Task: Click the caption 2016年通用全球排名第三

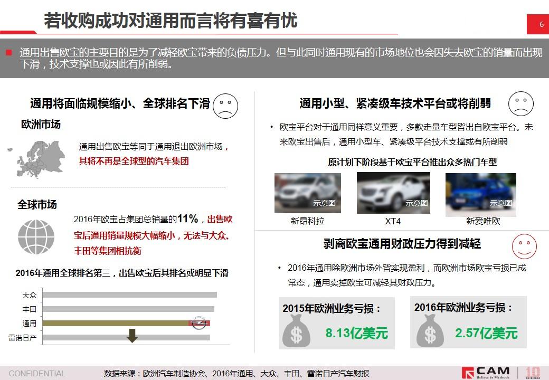Action: pyautogui.click(x=63, y=273)
